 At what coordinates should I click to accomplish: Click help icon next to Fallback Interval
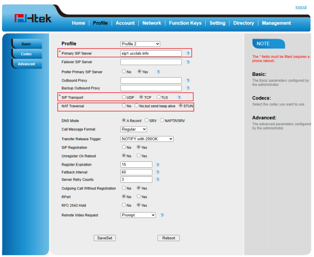coord(158,172)
